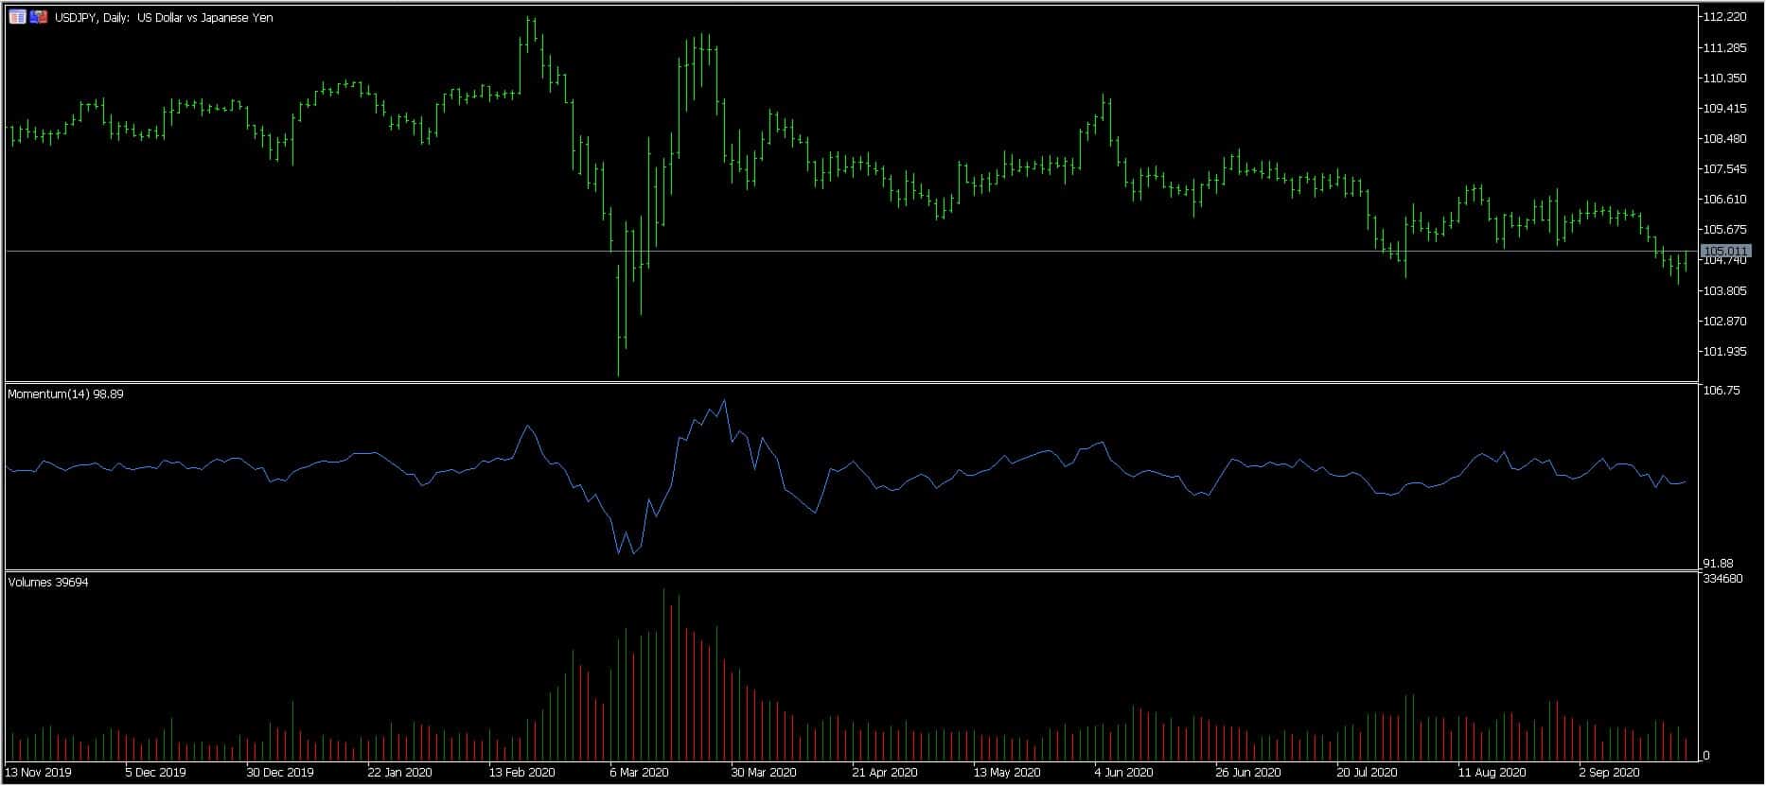The width and height of the screenshot is (1766, 786).
Task: Click the Momentum(14) 98.89 indicator label
Action: click(x=65, y=393)
